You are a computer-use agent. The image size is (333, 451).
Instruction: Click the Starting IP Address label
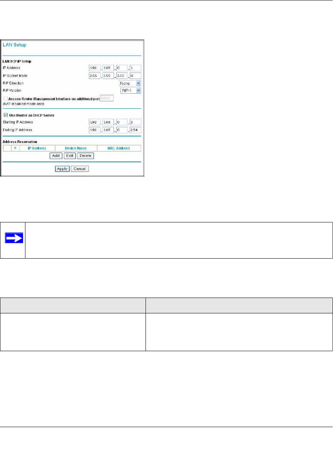pyautogui.click(x=18, y=122)
